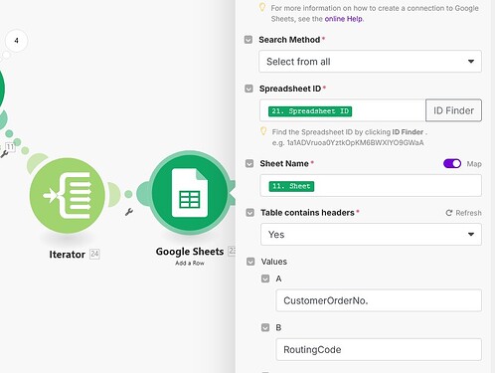This screenshot has width=495, height=373.
Task: Collapse the Values section checkbox expander
Action: click(x=250, y=262)
